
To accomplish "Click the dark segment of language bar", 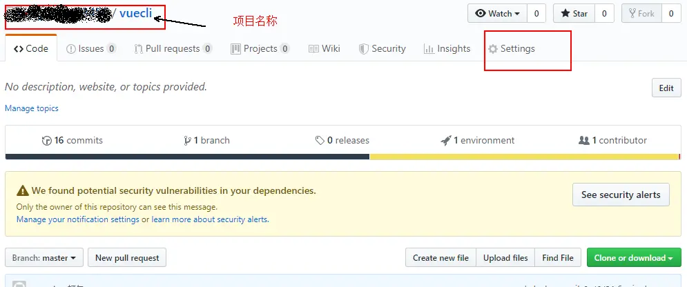I will tap(188, 157).
